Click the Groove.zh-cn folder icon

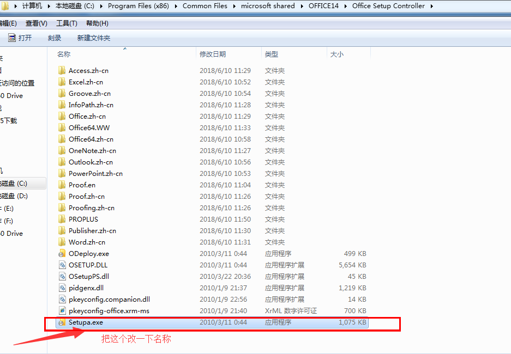tap(62, 93)
